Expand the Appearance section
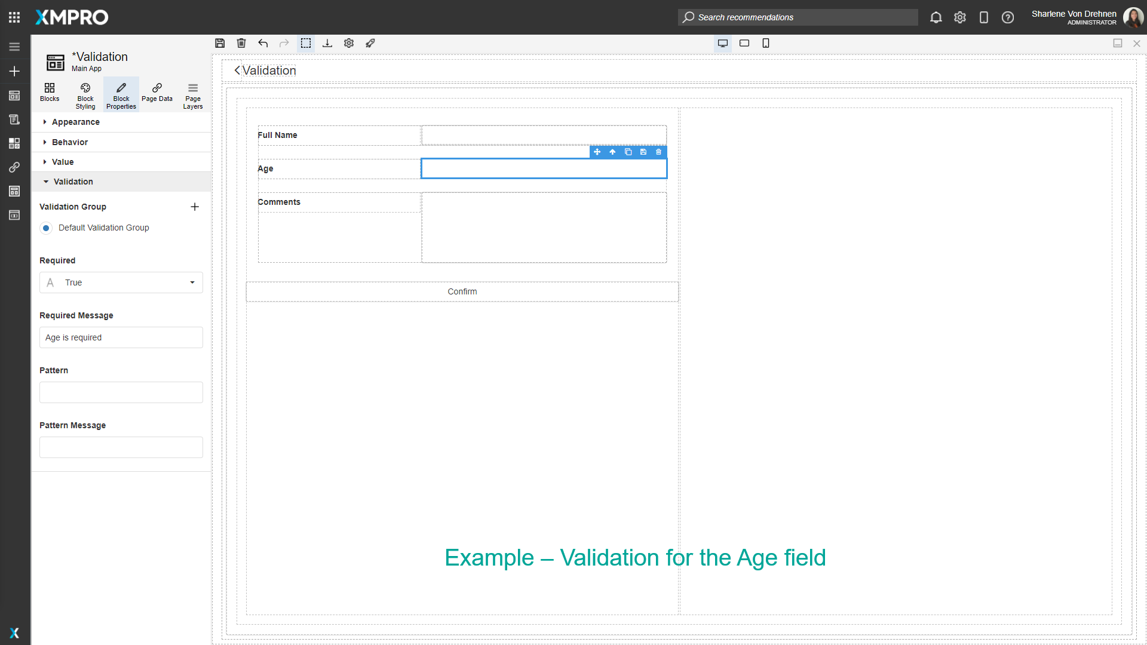 75,122
